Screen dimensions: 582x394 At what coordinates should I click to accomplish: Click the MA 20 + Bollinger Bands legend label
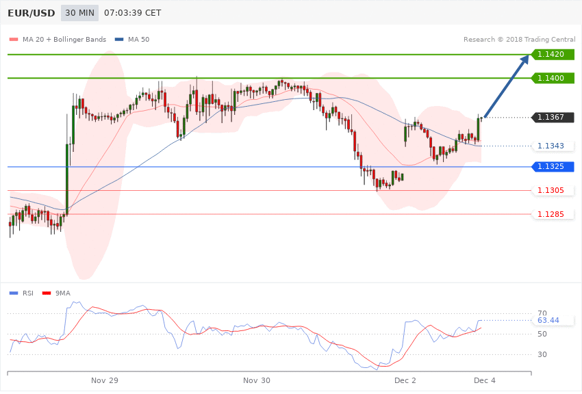[x=64, y=39]
